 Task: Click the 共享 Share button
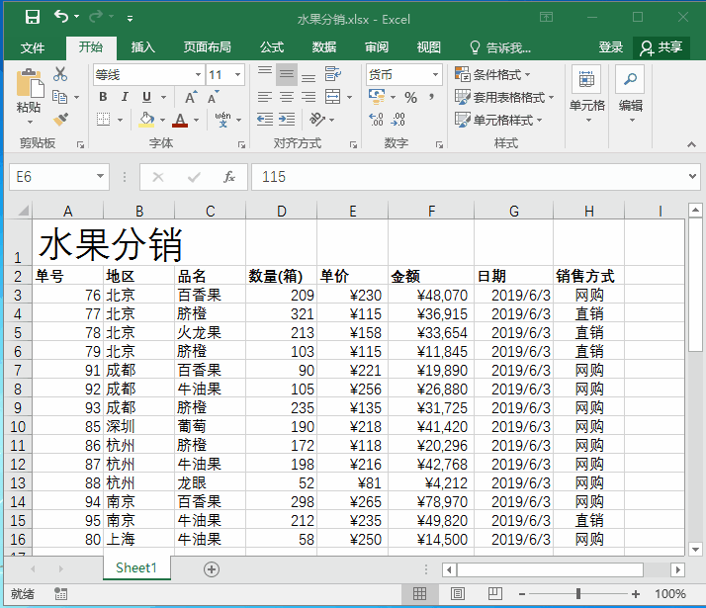click(x=661, y=47)
